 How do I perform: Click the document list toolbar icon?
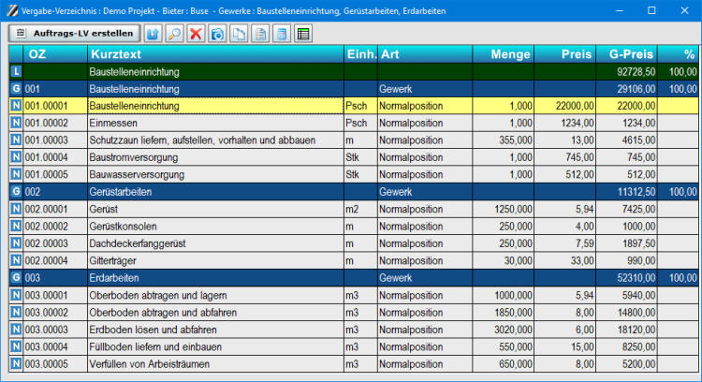tap(260, 34)
